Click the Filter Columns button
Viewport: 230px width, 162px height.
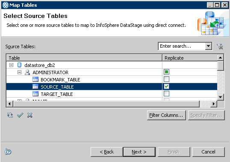click(x=166, y=115)
